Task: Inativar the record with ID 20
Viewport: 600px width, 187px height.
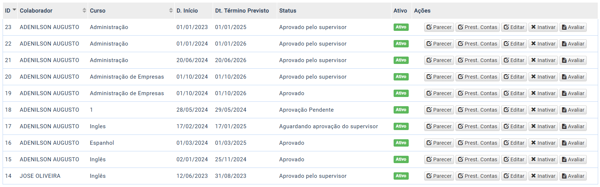Action: 543,77
